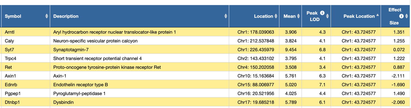The width and height of the screenshot is (411, 108).
Task: Click the Ret mean value 3.508
Action: coord(291,67)
